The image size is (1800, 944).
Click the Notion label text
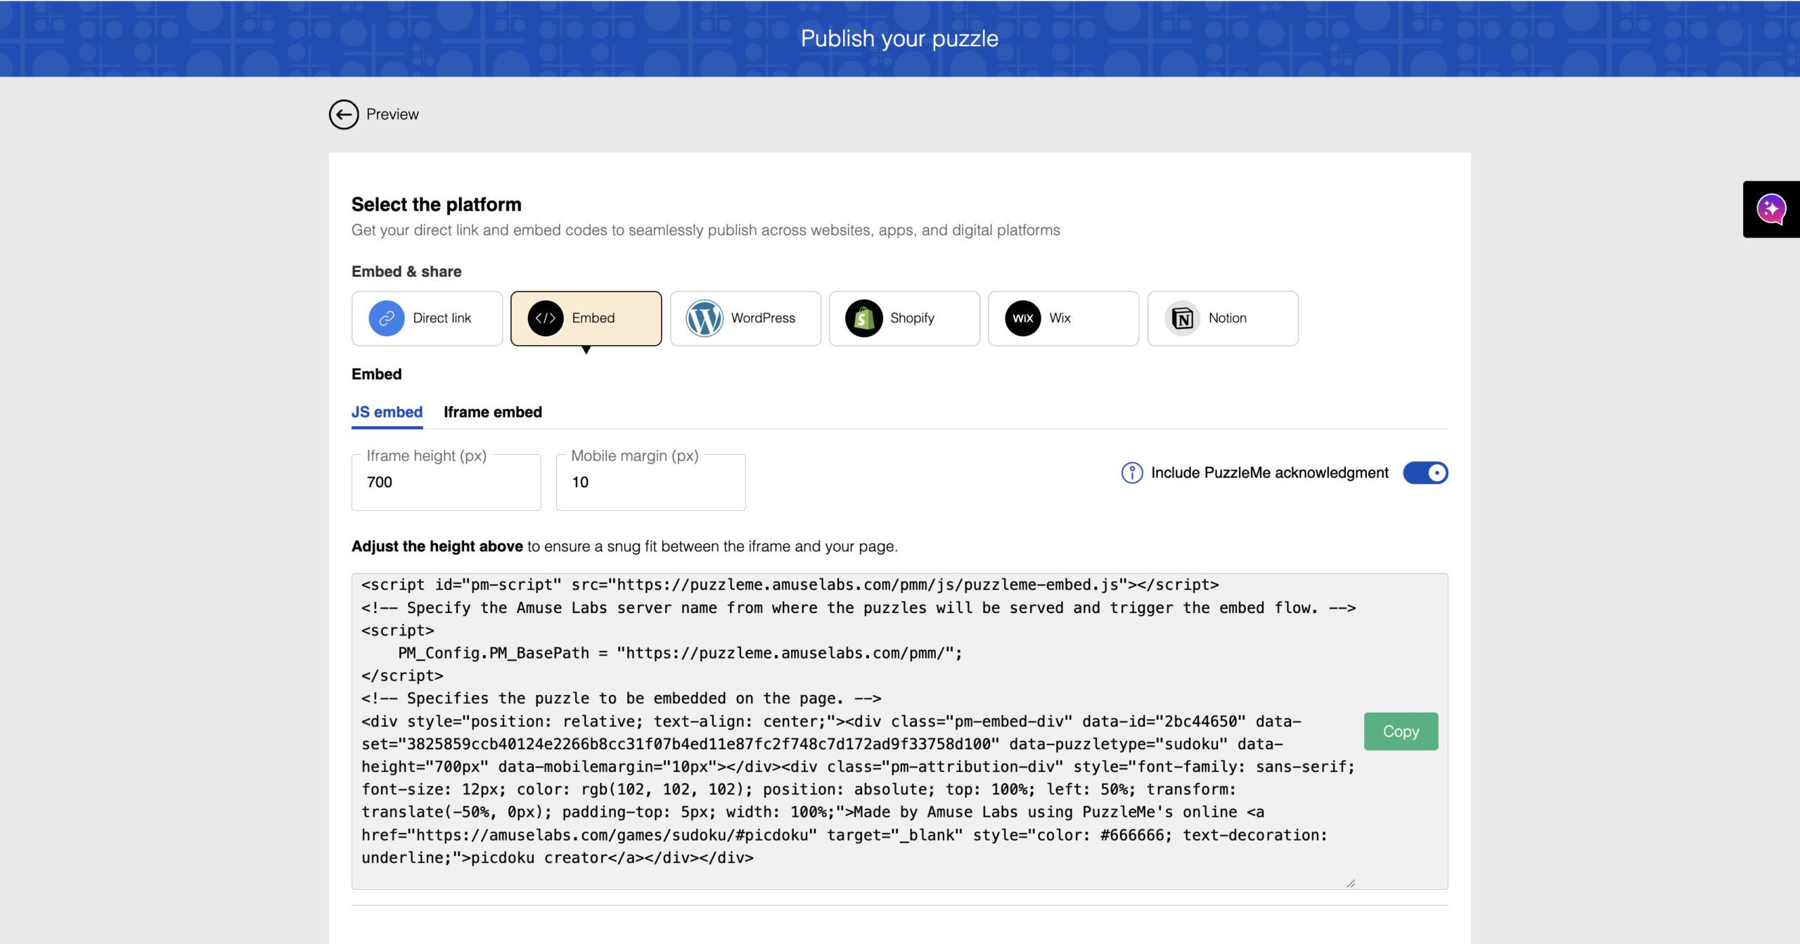tap(1228, 318)
